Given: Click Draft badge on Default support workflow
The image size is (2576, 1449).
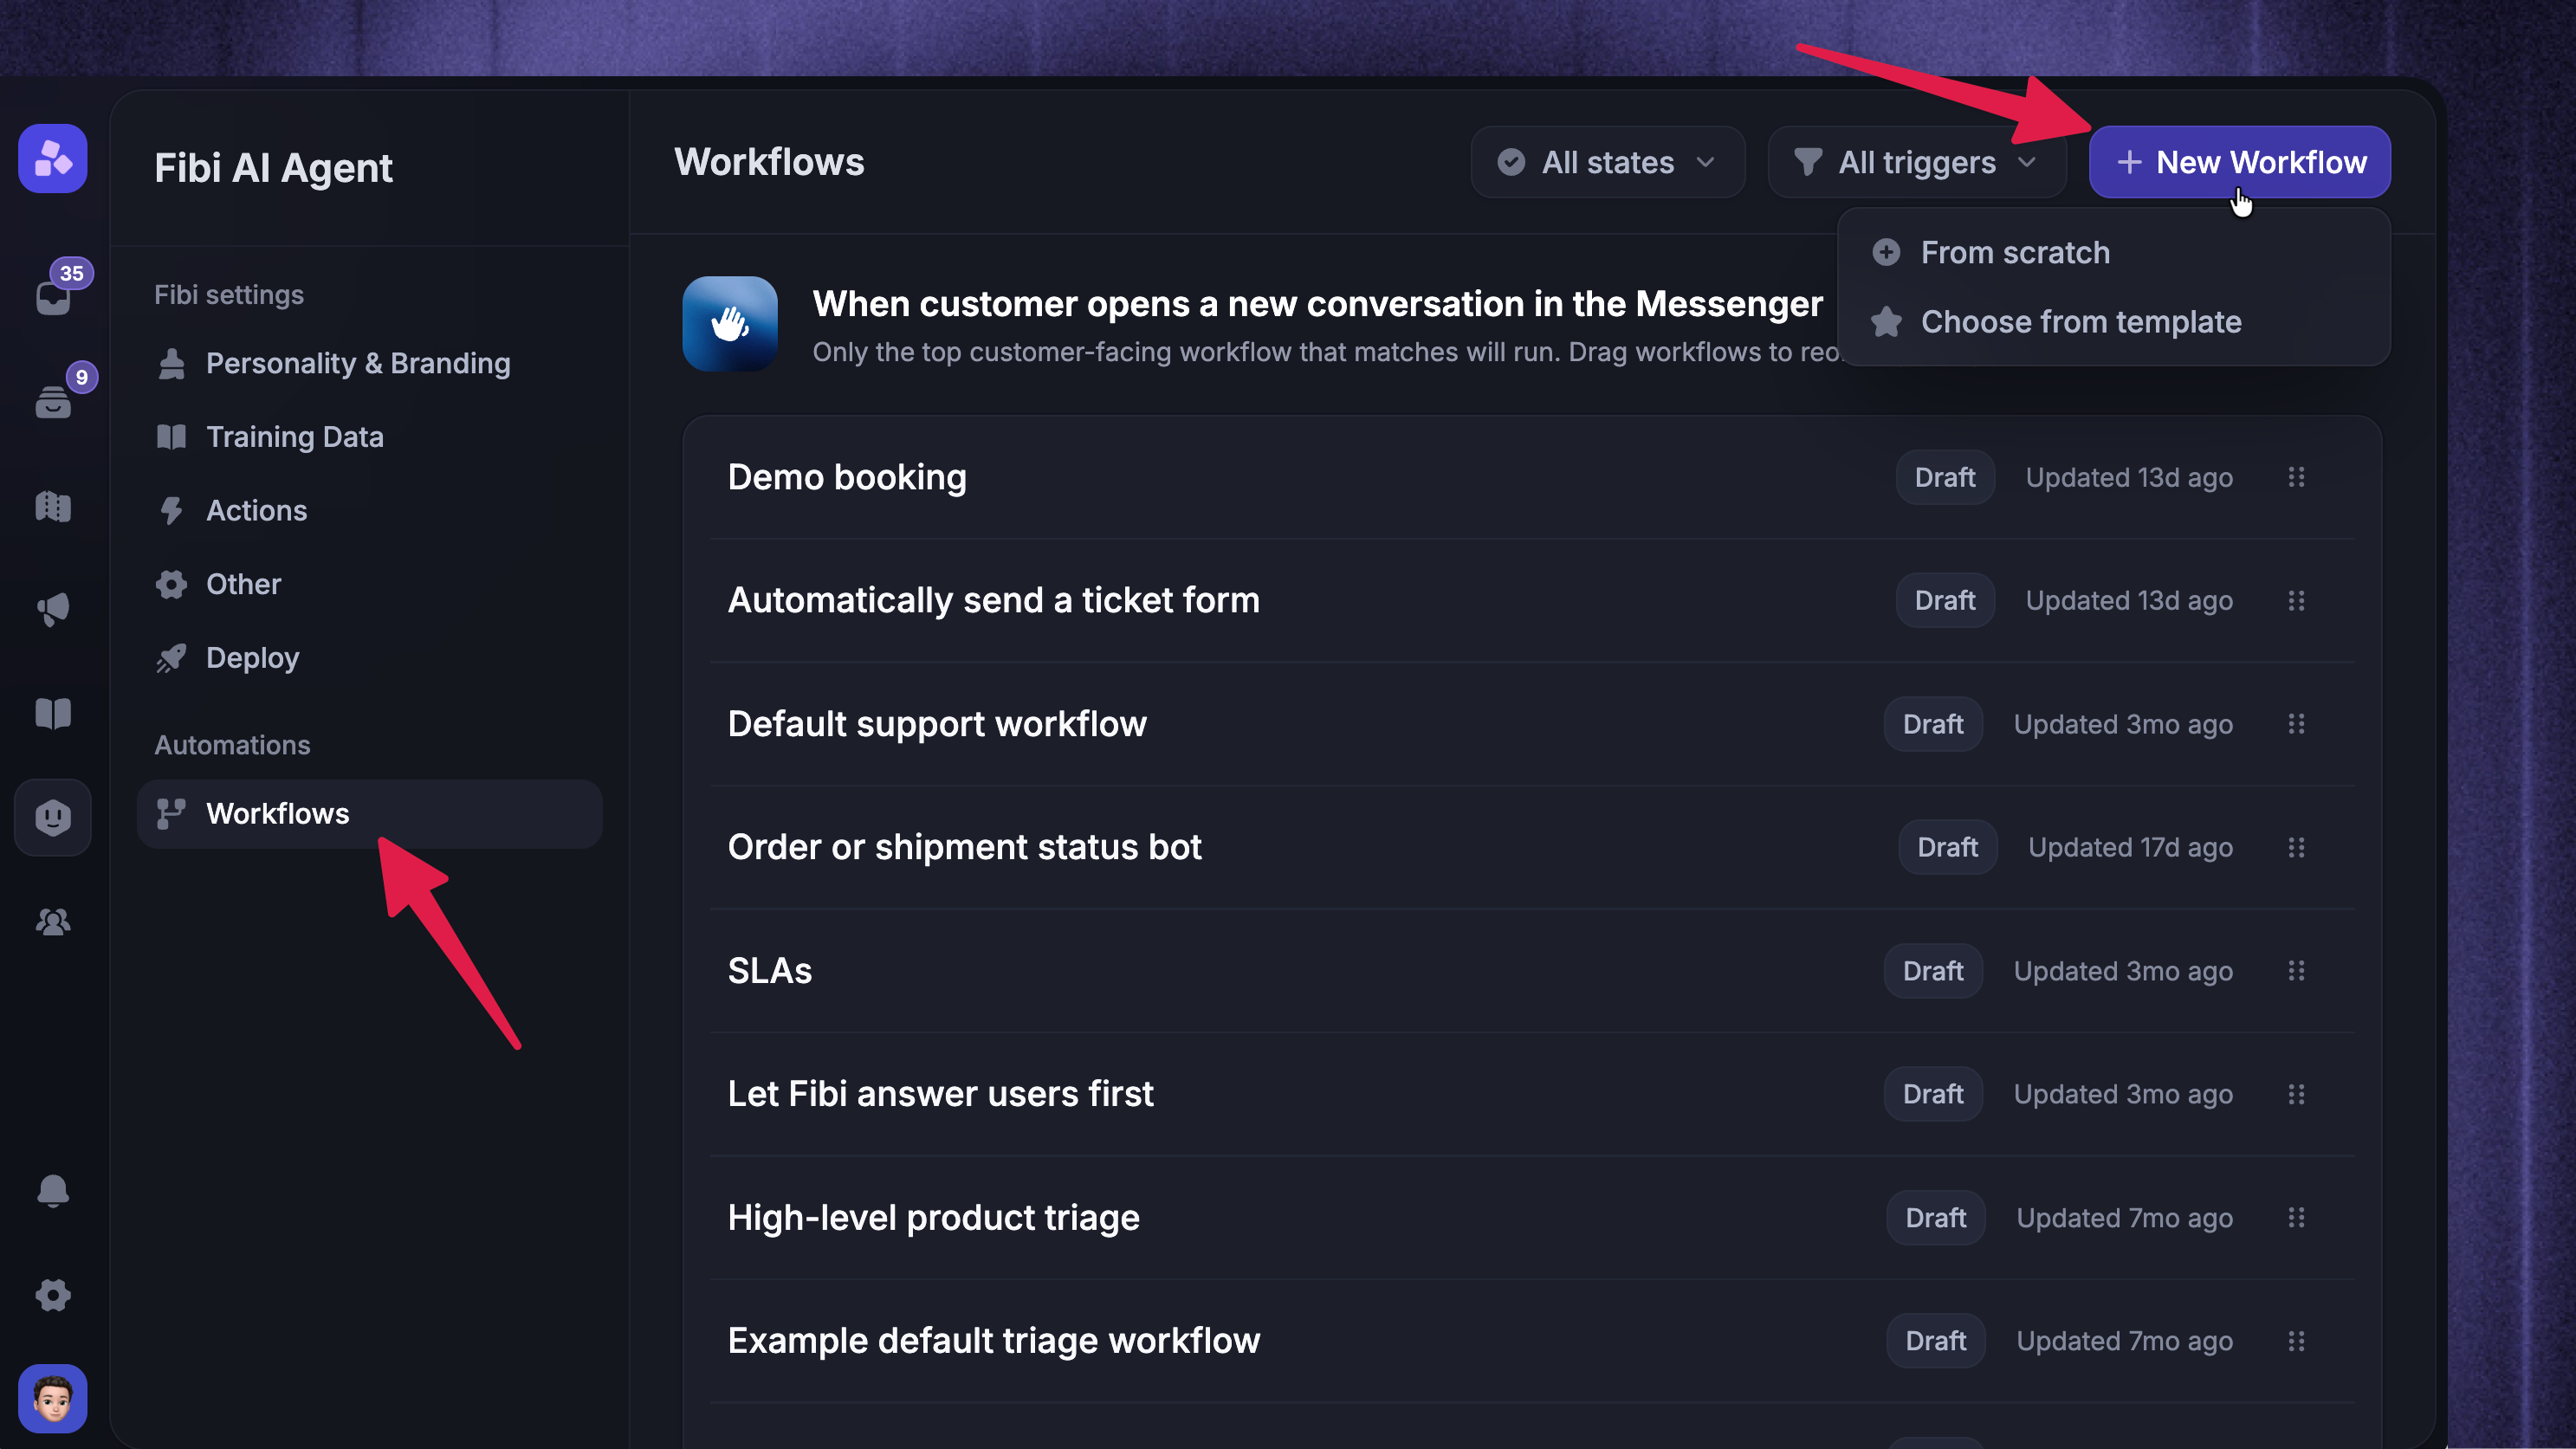Looking at the screenshot, I should click(x=1933, y=724).
